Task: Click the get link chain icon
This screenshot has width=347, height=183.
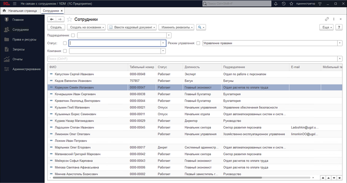Action: pos(327,19)
